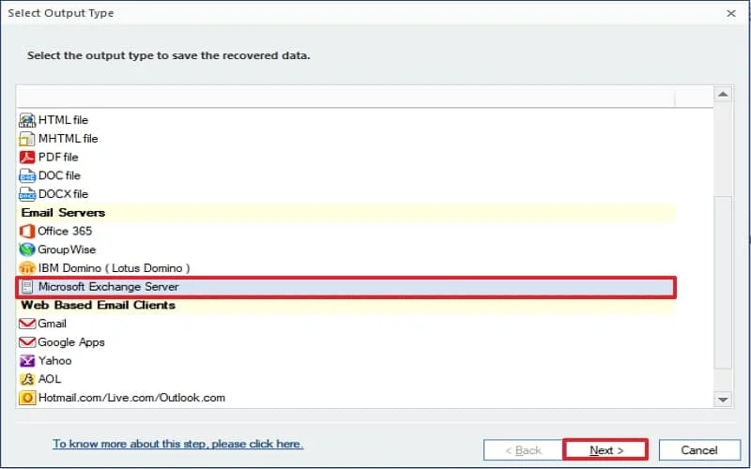The height and width of the screenshot is (469, 751).
Task: Click the scrollbar up arrow
Action: point(723,94)
